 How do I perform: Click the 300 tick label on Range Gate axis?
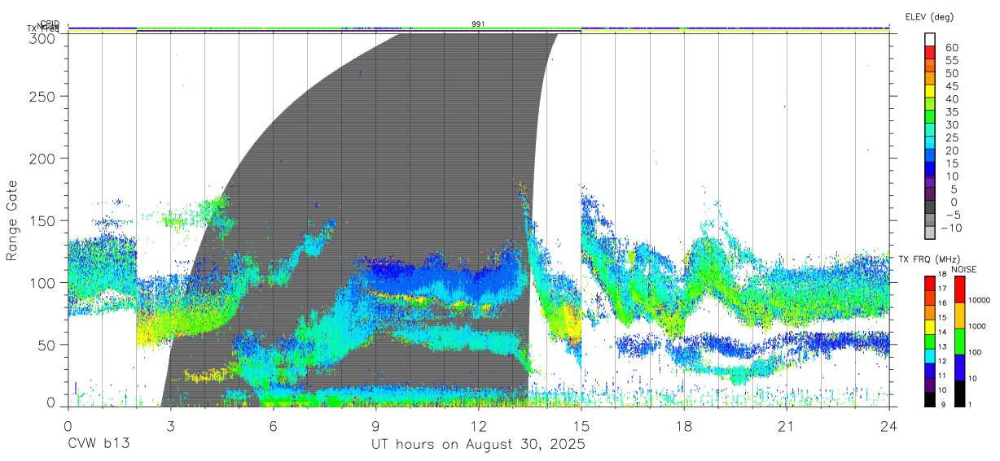pos(42,38)
